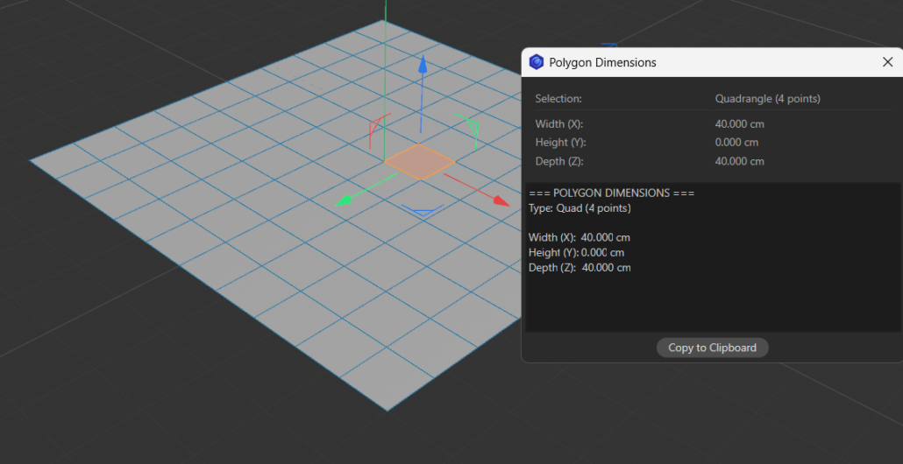
Task: Click the red axis arrow tip
Action: (x=501, y=201)
